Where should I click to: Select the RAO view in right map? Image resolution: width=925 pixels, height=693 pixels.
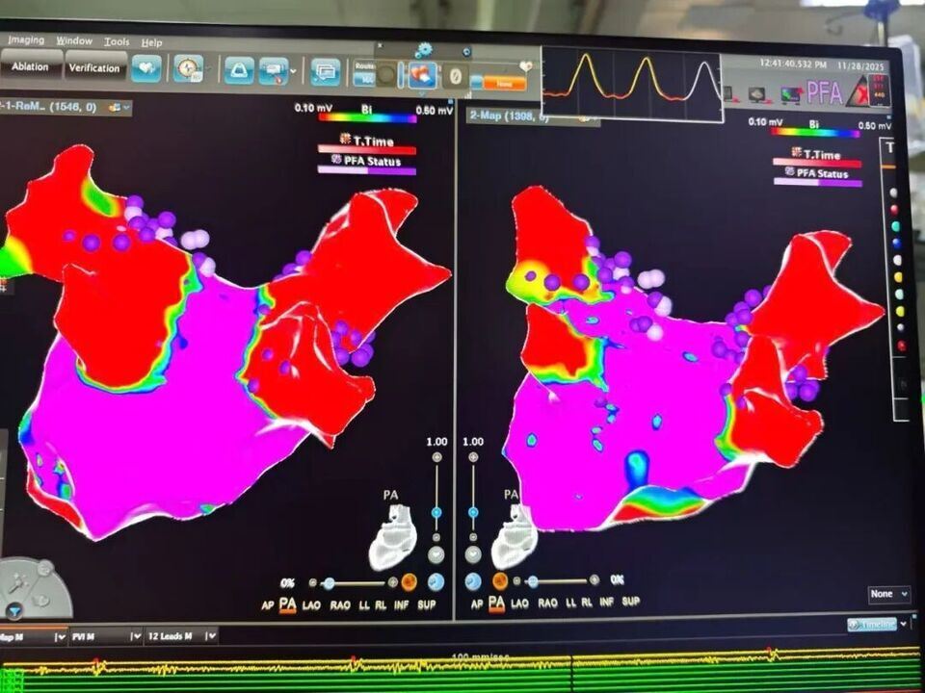click(x=548, y=603)
